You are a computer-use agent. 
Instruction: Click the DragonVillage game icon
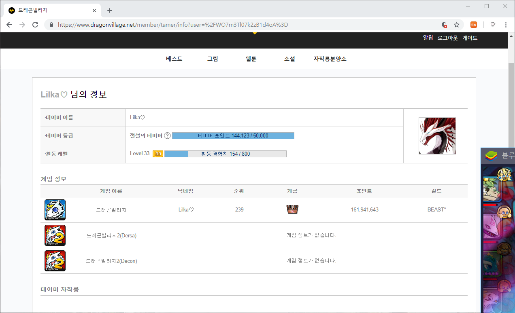click(x=55, y=210)
